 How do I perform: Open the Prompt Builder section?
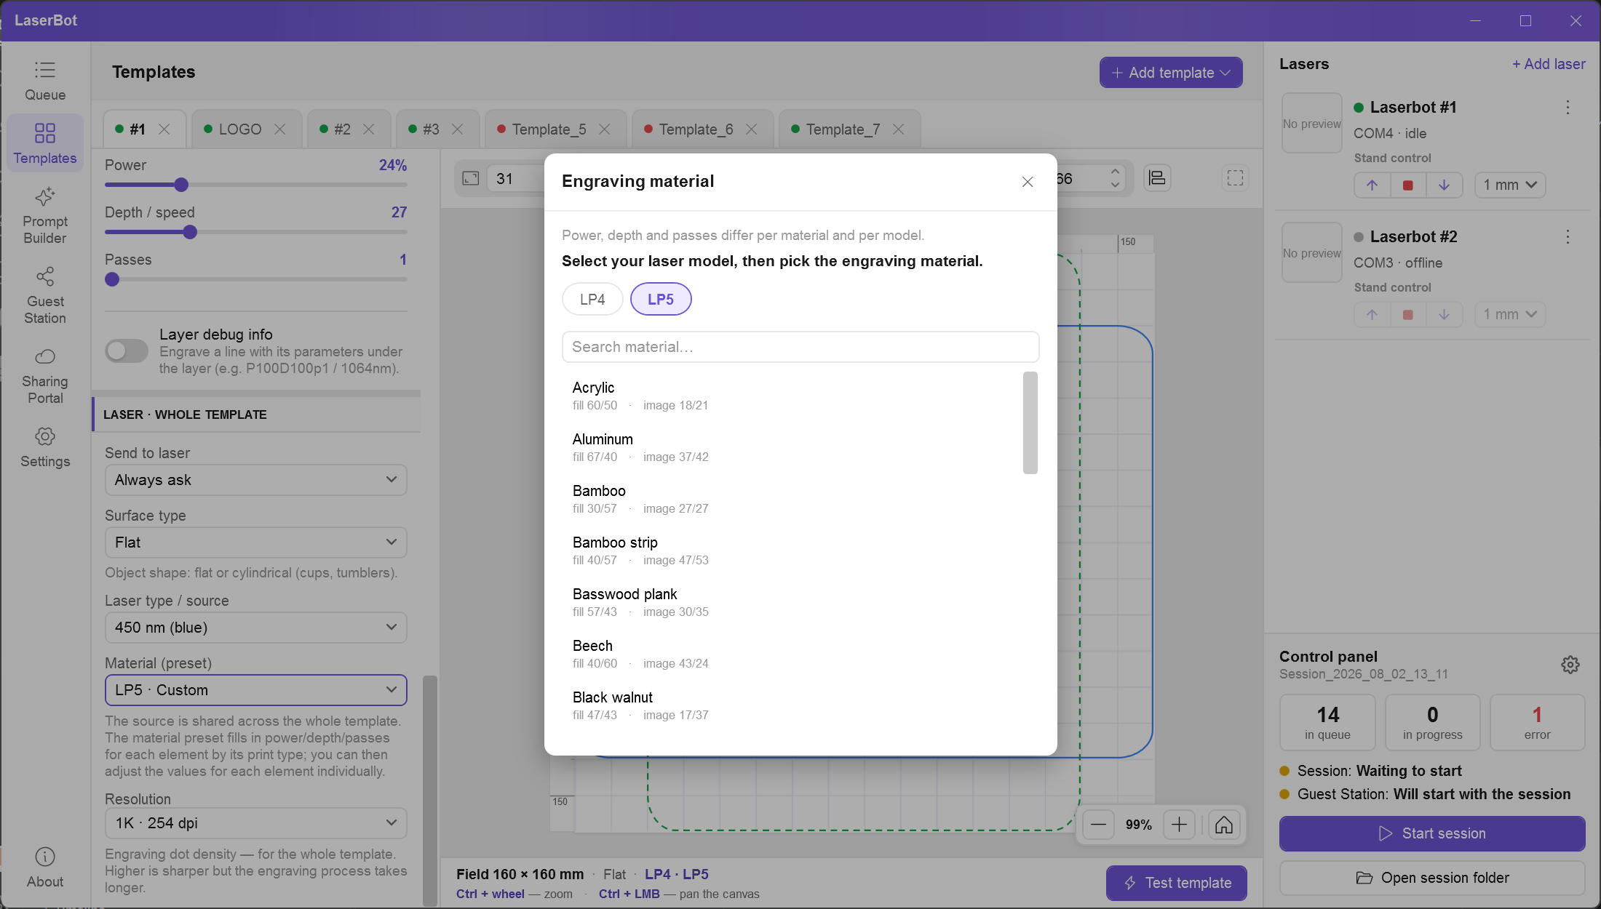click(x=45, y=216)
